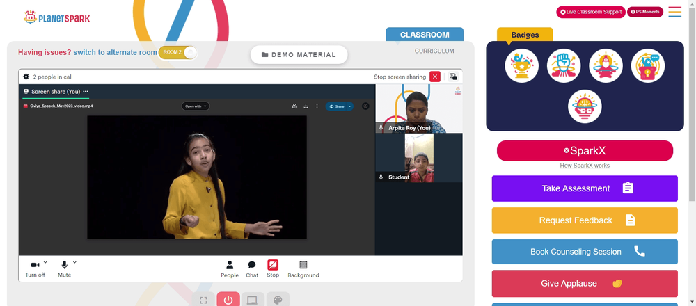Expand microphone options chevron

(74, 262)
